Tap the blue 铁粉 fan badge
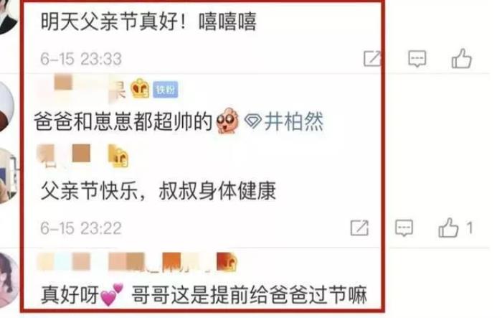Screen dimensions: 502x318 (x=165, y=90)
